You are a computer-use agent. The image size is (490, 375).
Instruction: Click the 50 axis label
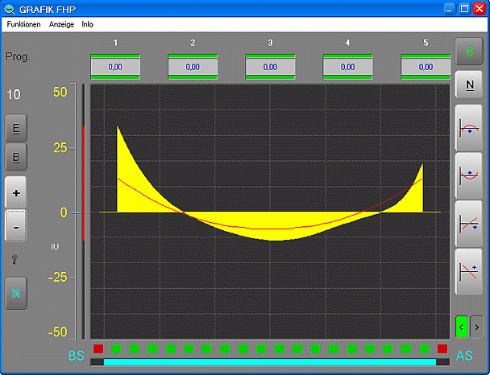click(60, 92)
